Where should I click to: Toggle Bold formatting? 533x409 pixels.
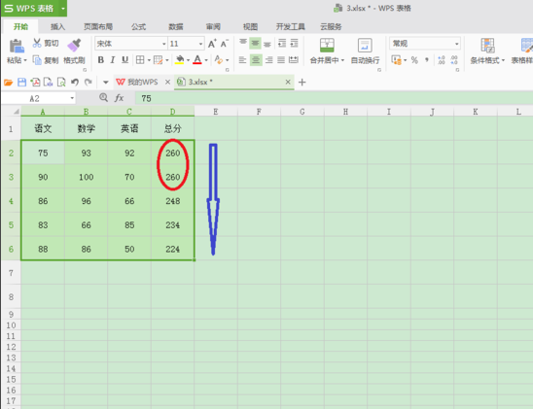click(100, 60)
